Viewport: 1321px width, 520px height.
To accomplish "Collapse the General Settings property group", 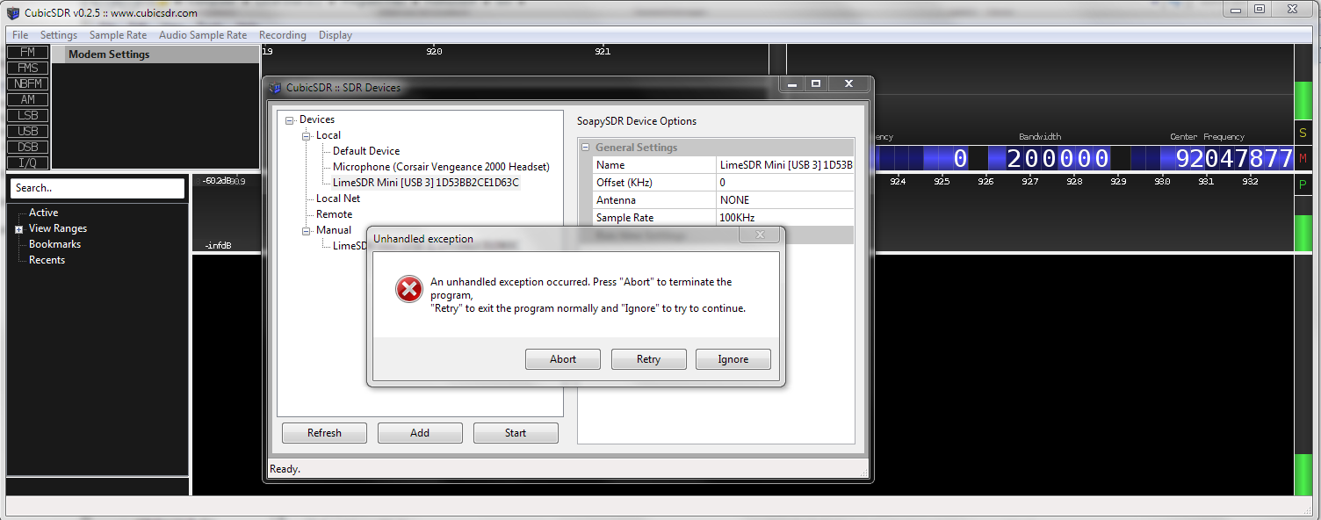I will pyautogui.click(x=586, y=148).
